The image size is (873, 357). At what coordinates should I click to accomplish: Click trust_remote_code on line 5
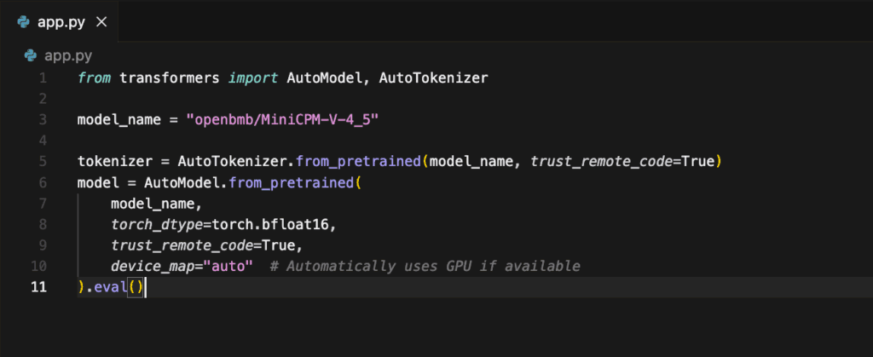pos(601,162)
